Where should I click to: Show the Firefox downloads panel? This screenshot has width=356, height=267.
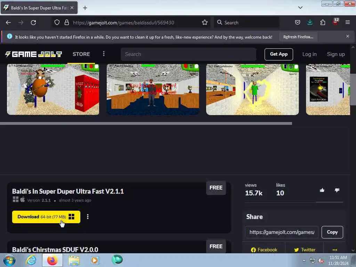[x=310, y=23]
